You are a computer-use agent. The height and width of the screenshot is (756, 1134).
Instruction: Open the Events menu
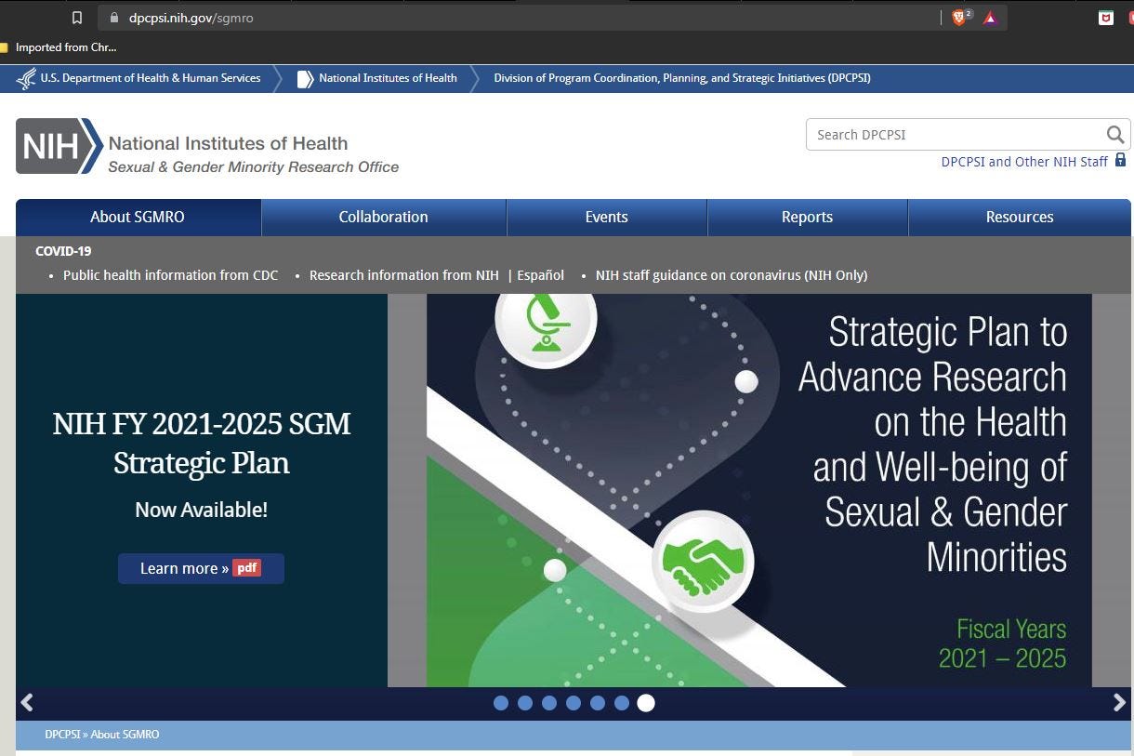click(607, 217)
